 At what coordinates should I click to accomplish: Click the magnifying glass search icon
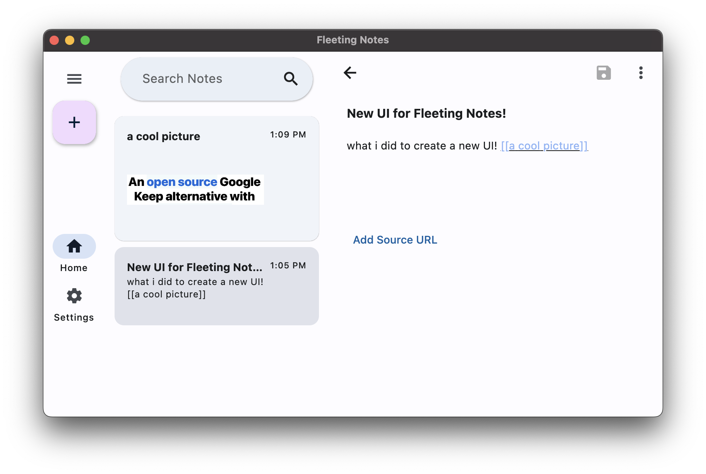291,79
